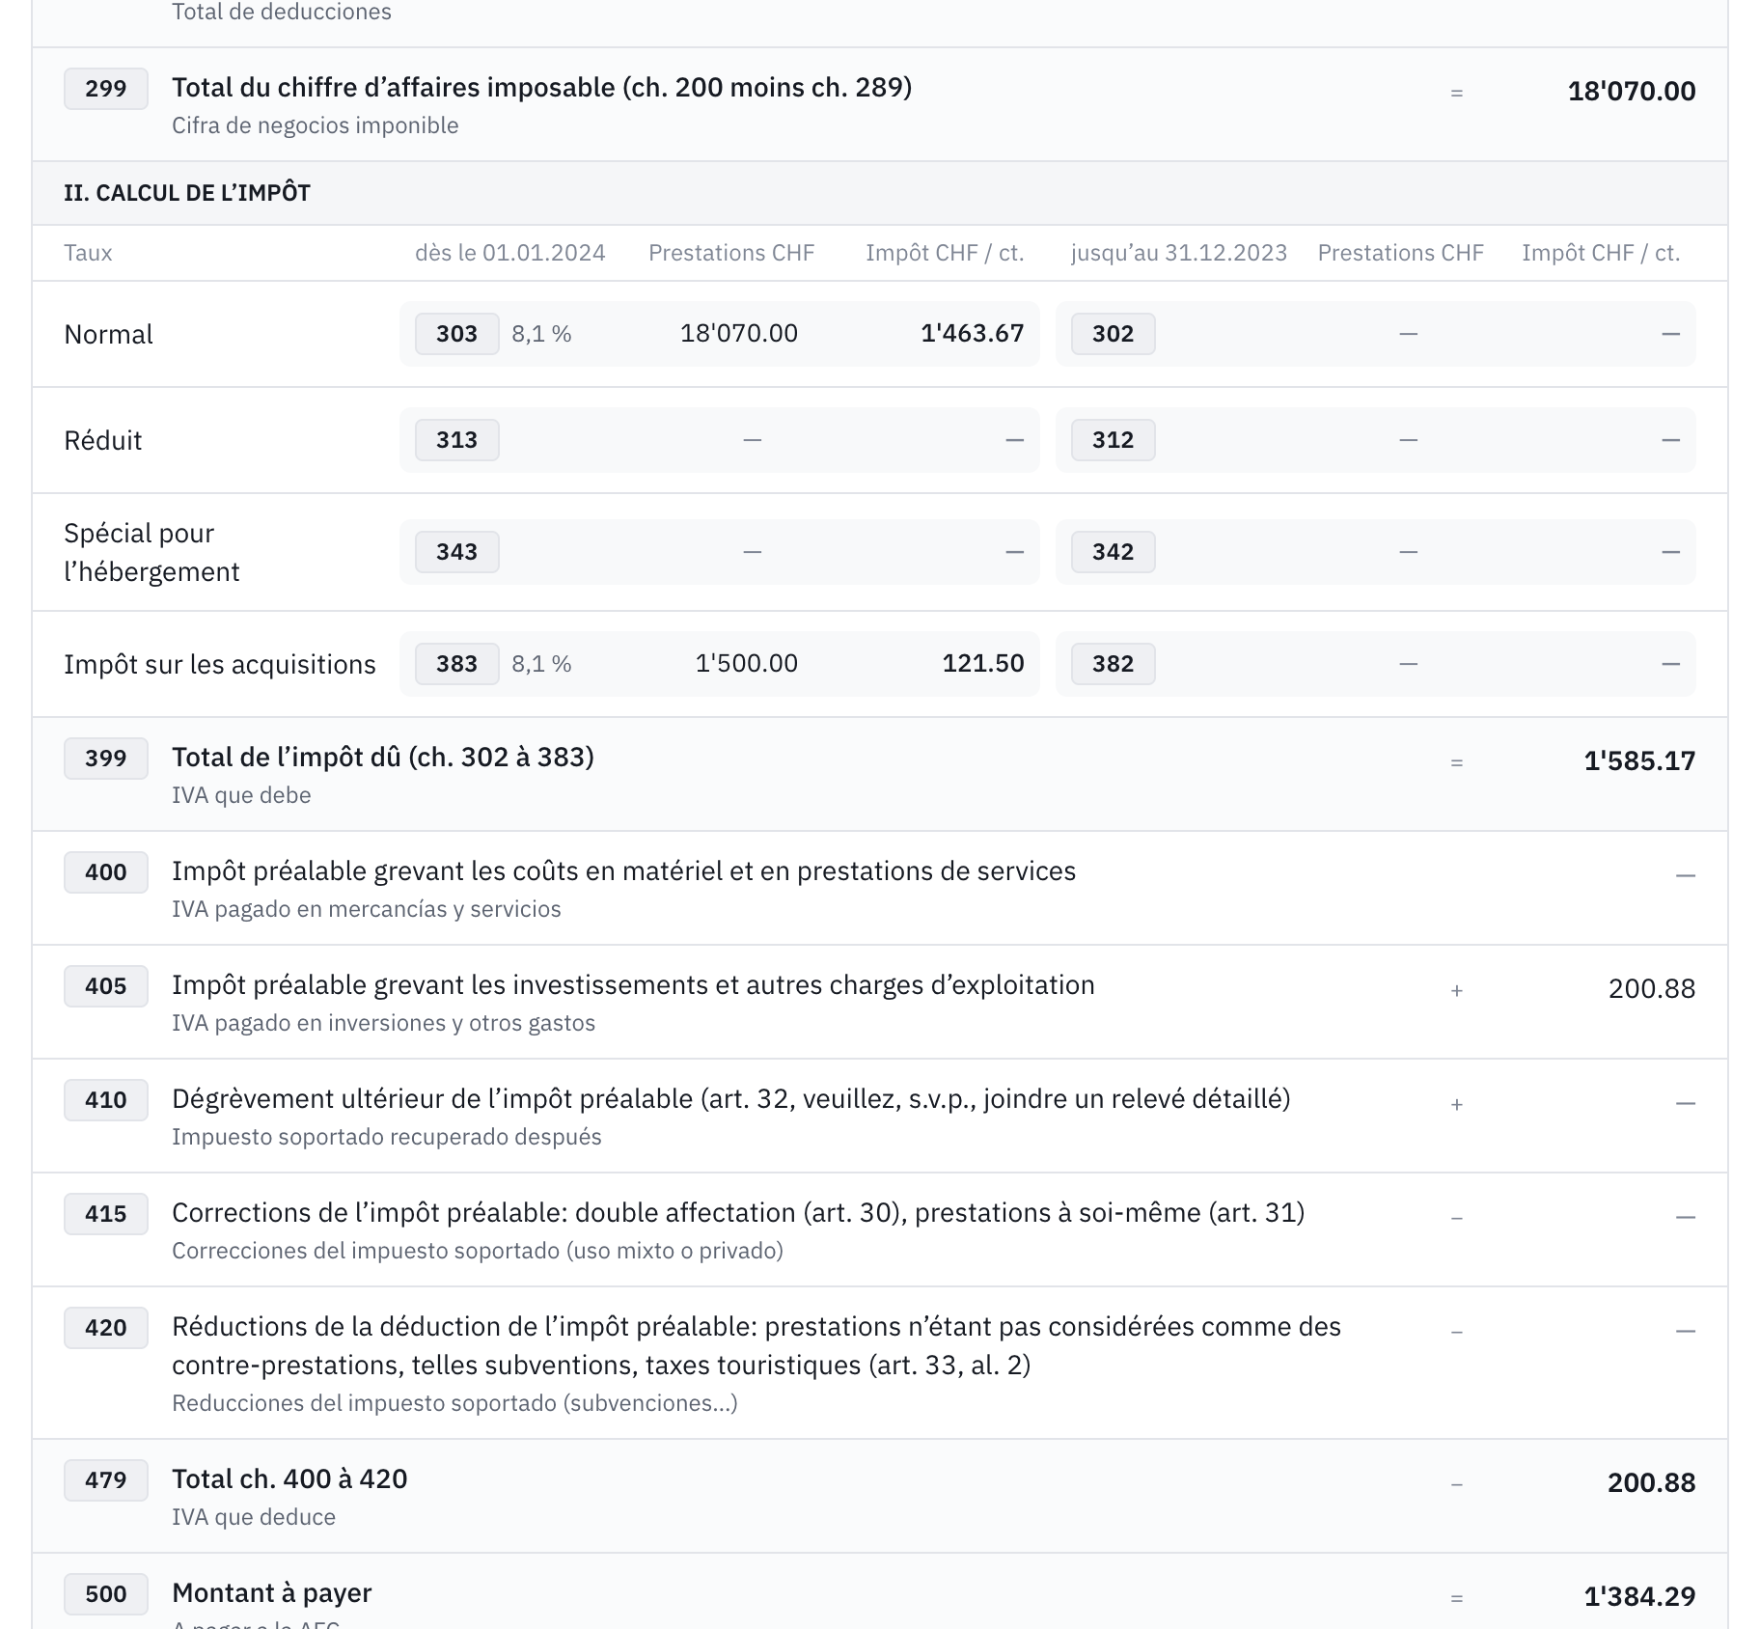The image size is (1760, 1629).
Task: Select the 1'384.29 amount to pay
Action: tap(1639, 1596)
